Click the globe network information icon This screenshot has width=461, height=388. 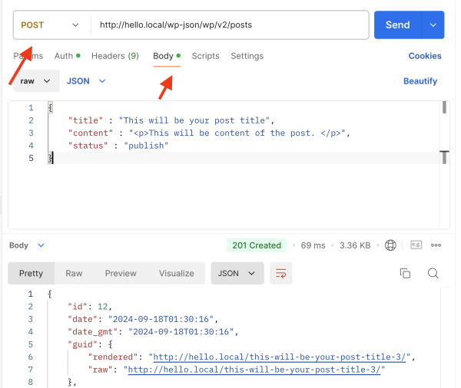(391, 245)
